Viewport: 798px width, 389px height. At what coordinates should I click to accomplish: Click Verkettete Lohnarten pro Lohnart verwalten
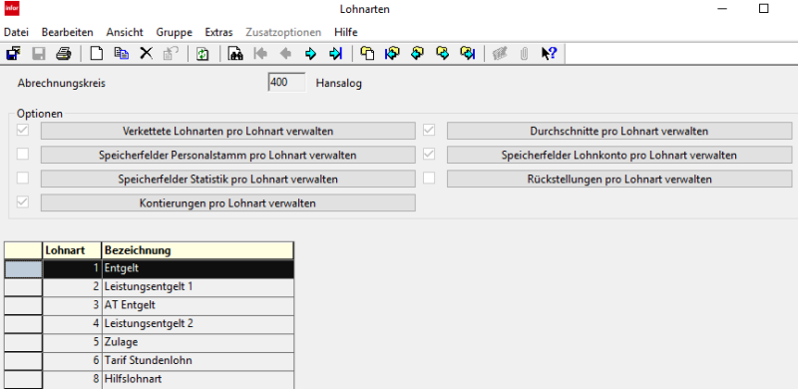pyautogui.click(x=228, y=131)
